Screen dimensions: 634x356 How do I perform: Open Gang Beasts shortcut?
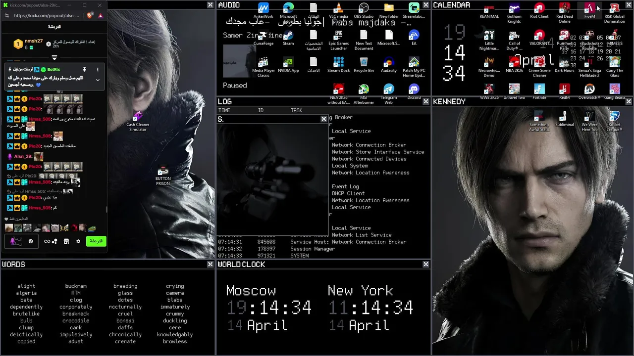click(614, 91)
